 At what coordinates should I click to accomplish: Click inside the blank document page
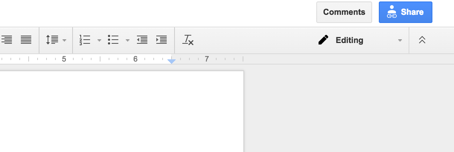pos(122,111)
